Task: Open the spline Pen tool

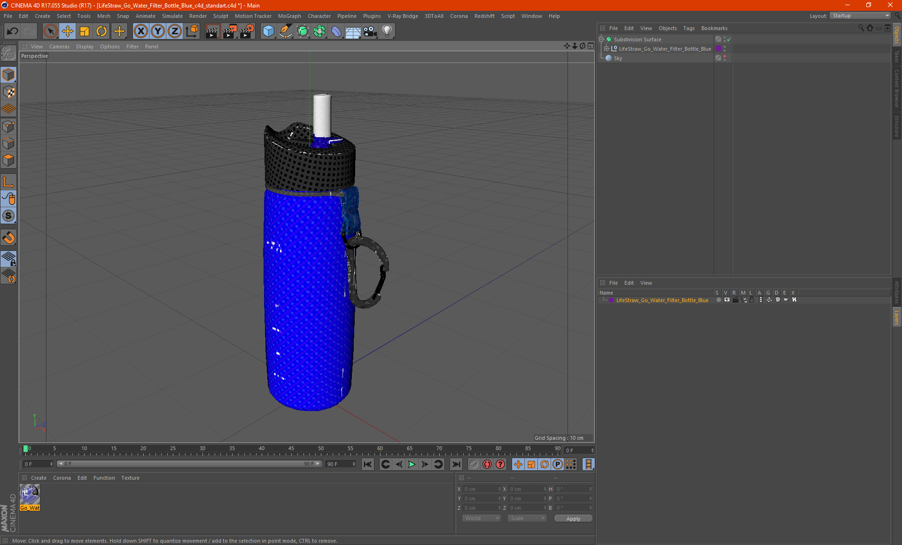Action: [x=285, y=31]
